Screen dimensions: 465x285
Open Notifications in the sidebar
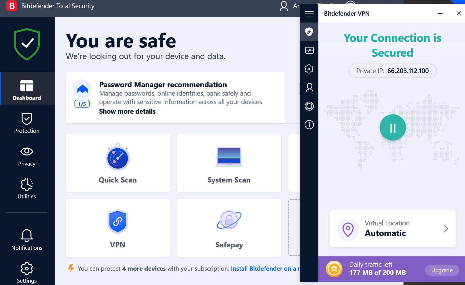coord(27,240)
